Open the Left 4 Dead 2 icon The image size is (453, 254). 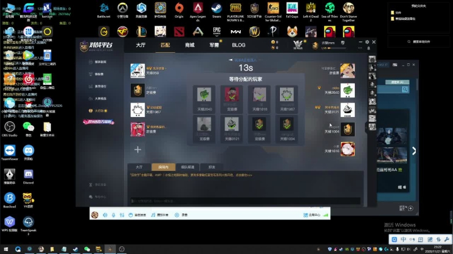pyautogui.click(x=311, y=12)
